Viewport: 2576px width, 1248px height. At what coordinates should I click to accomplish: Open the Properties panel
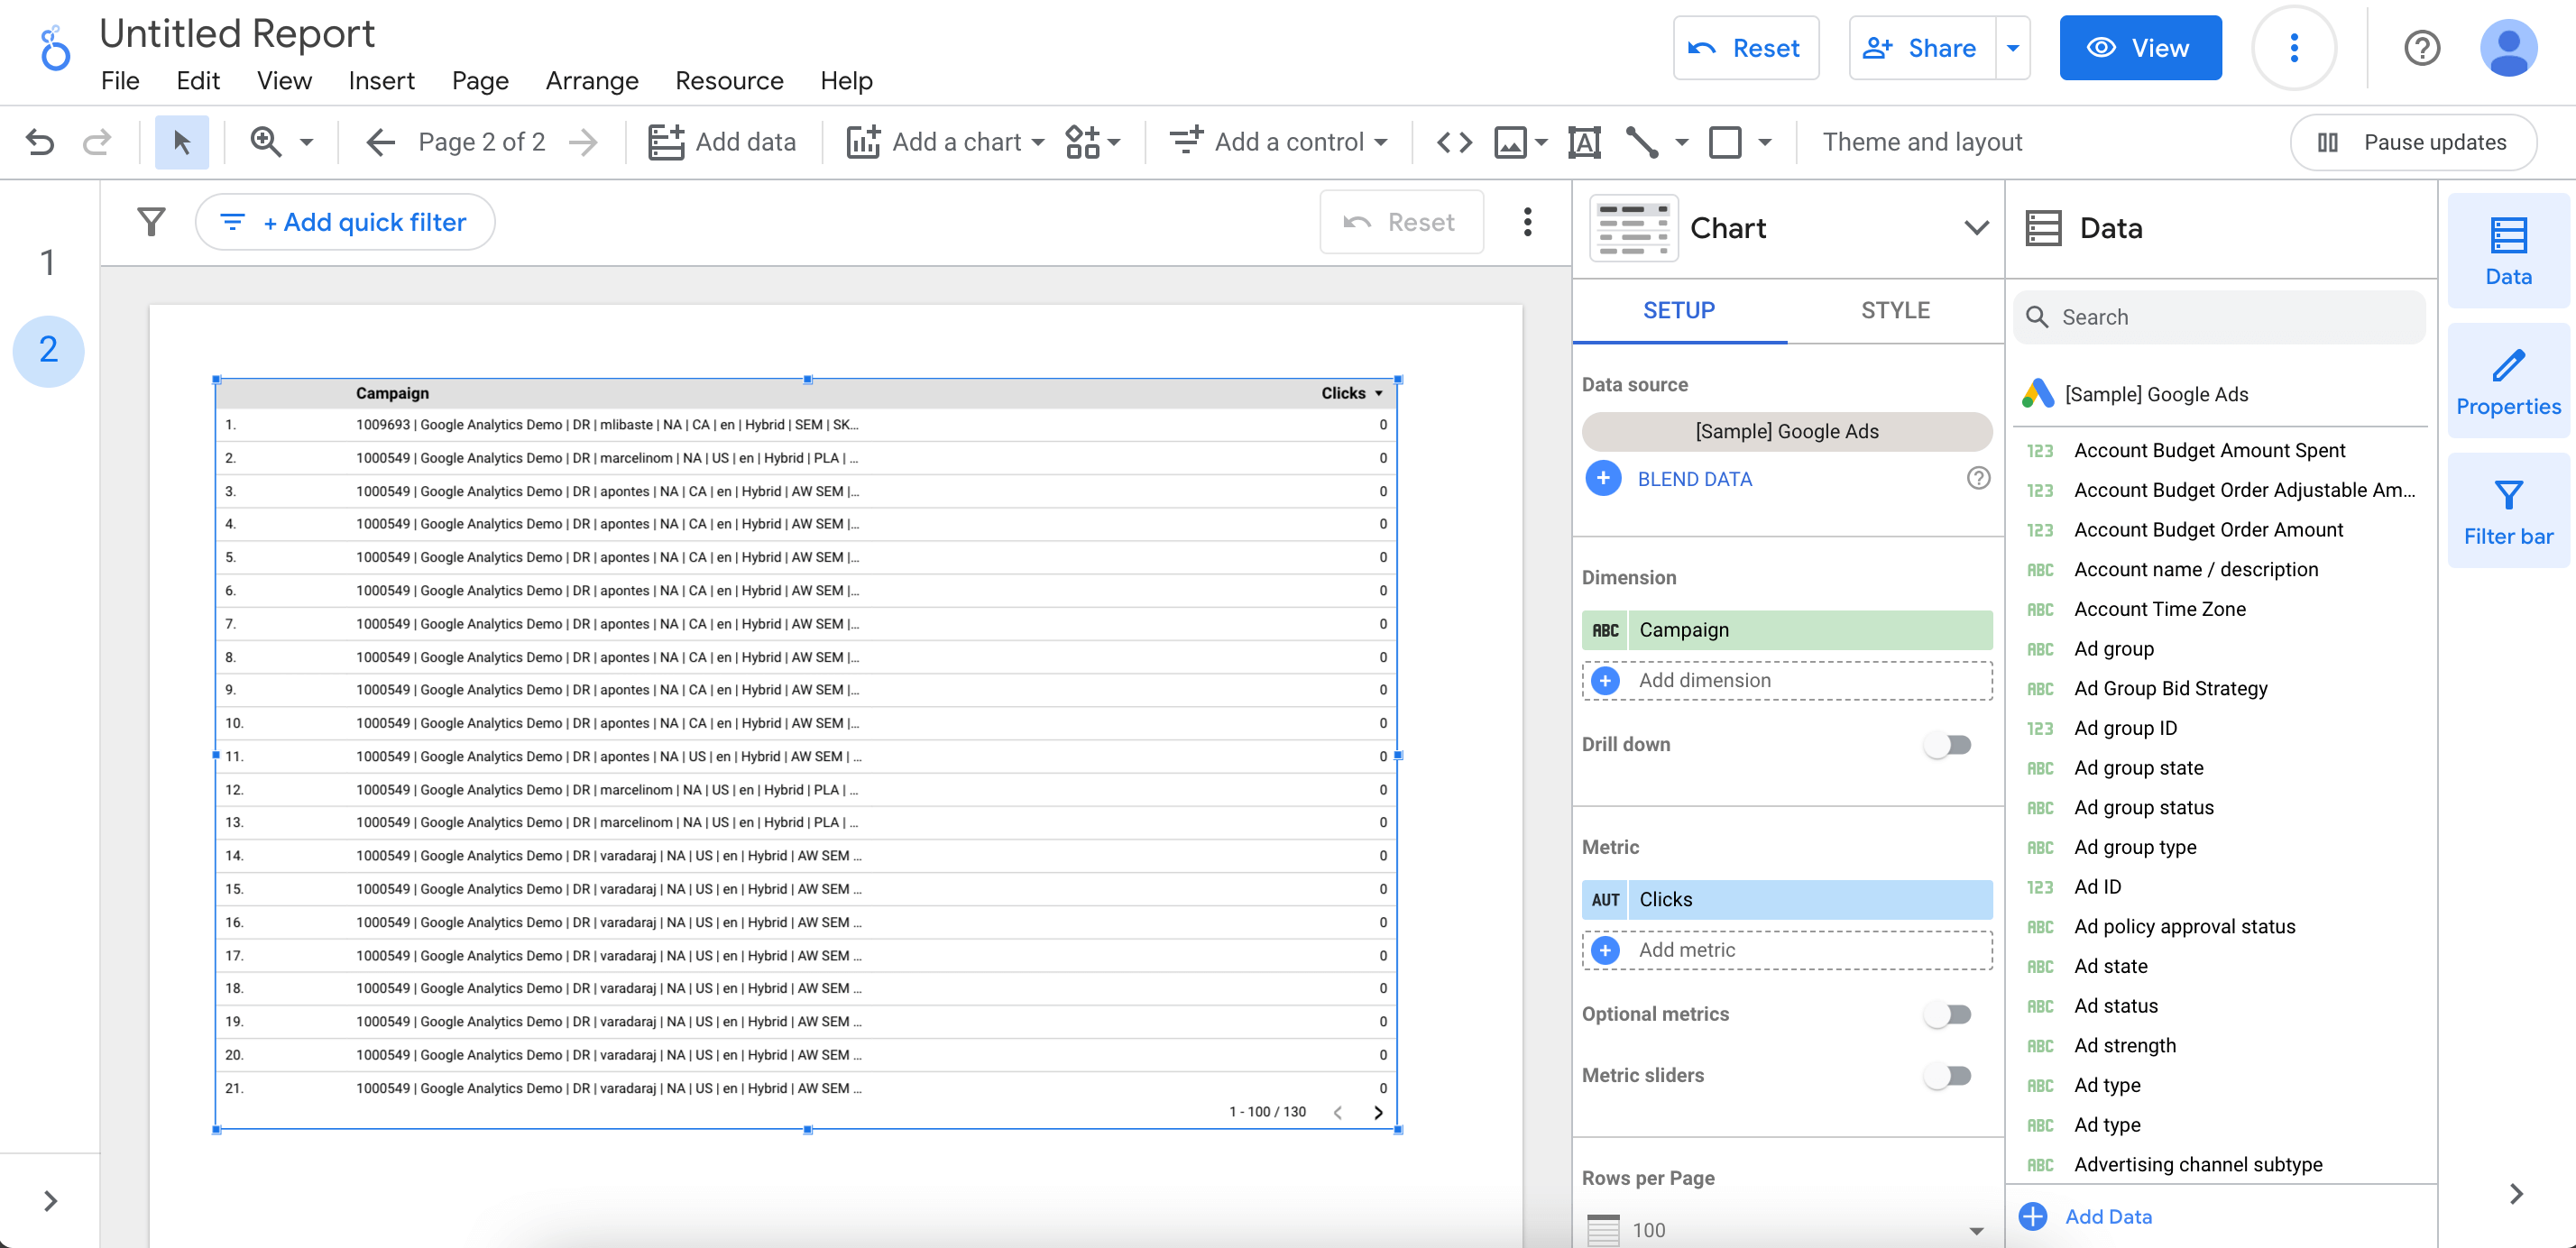click(2508, 380)
